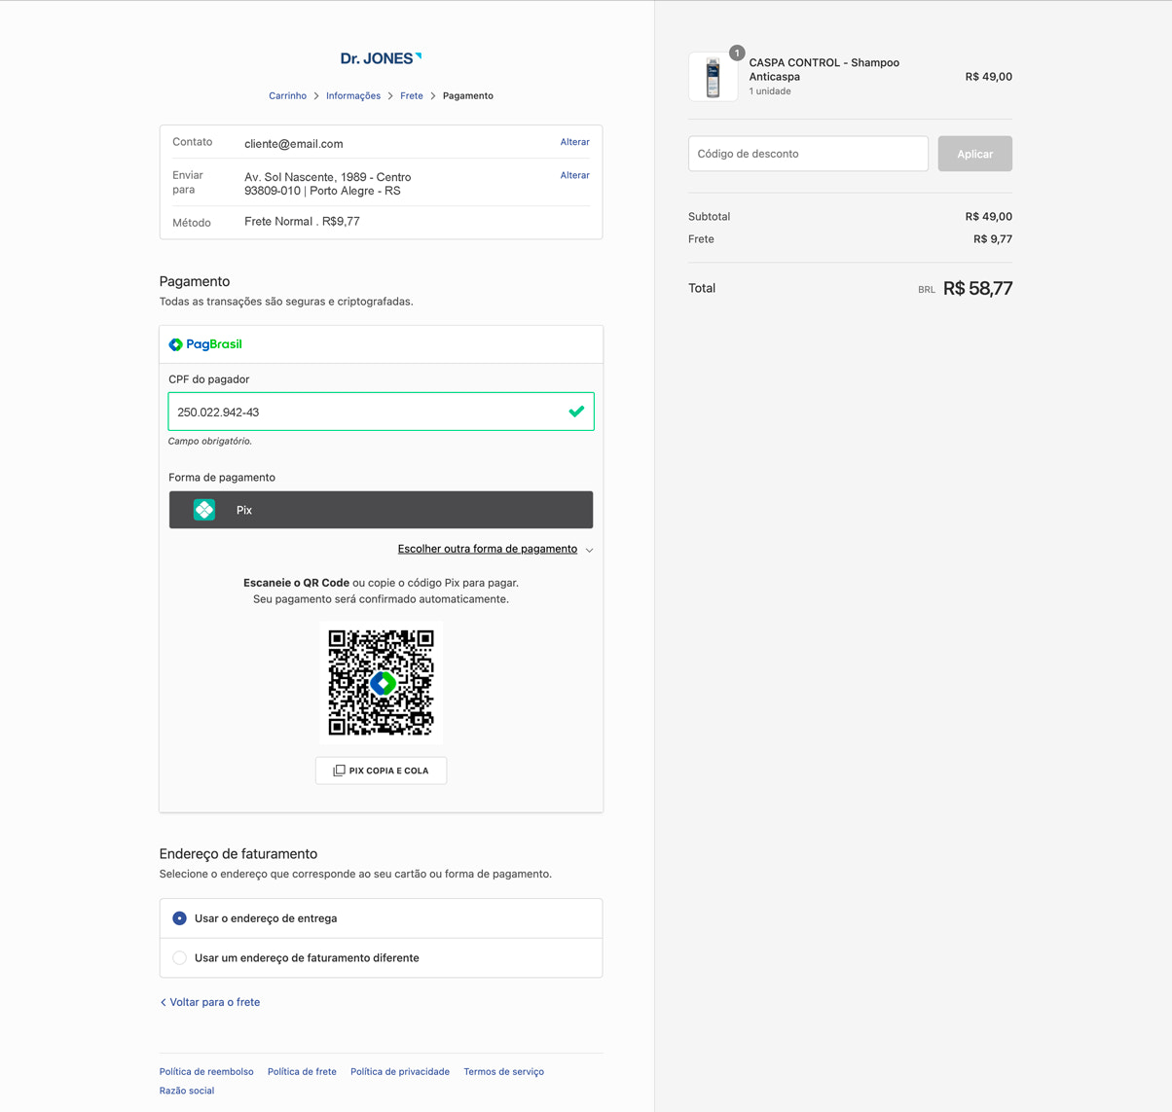Go to Carrinho breadcrumb step
1172x1112 pixels.
pyautogui.click(x=287, y=95)
